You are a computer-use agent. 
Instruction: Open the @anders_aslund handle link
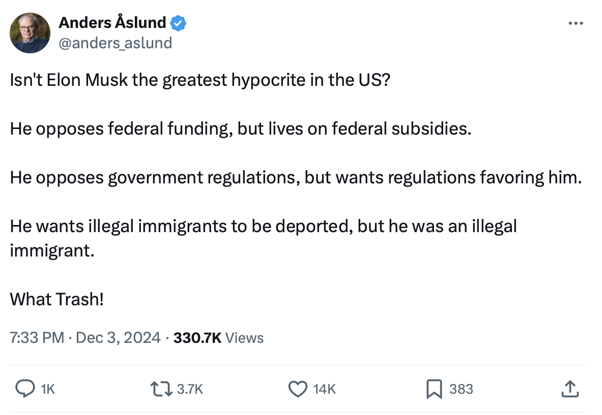coord(116,43)
